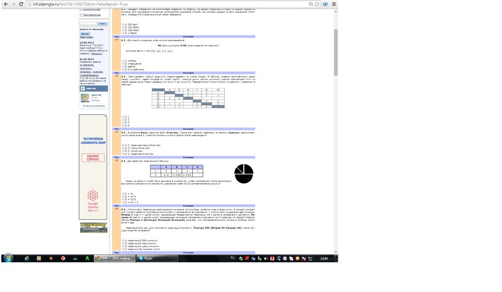Select answer 4) 6 in question A3
The width and height of the screenshot is (502, 292).
[x=124, y=125]
